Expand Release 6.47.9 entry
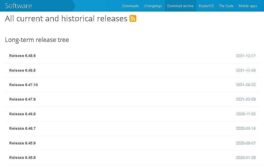This screenshot has height=167, width=264. click(x=132, y=99)
